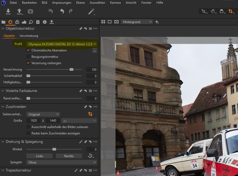This screenshot has width=238, height=176.
Task: Select the crop tool in top toolbar
Action: (x=231, y=11)
